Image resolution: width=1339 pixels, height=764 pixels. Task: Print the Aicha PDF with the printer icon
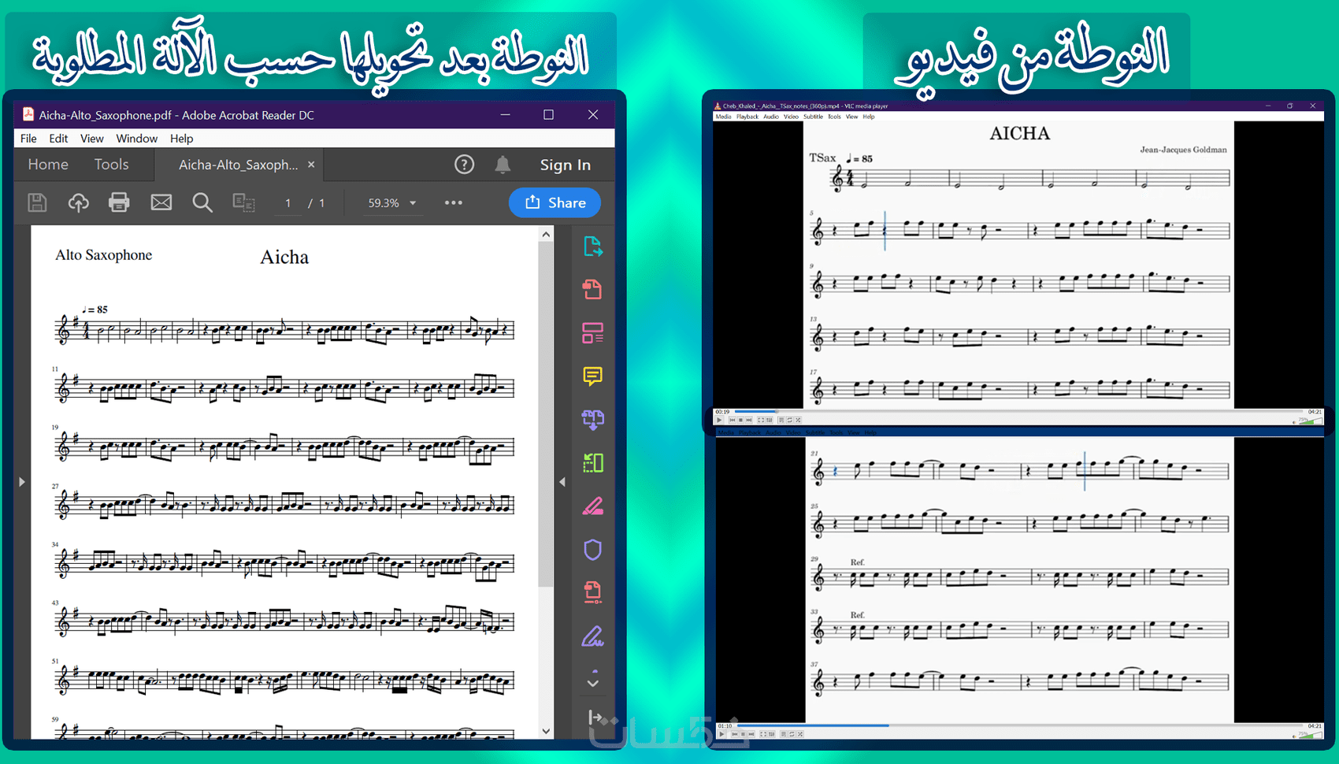coord(119,202)
